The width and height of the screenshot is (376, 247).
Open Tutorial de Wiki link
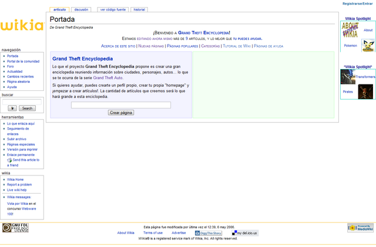237,46
